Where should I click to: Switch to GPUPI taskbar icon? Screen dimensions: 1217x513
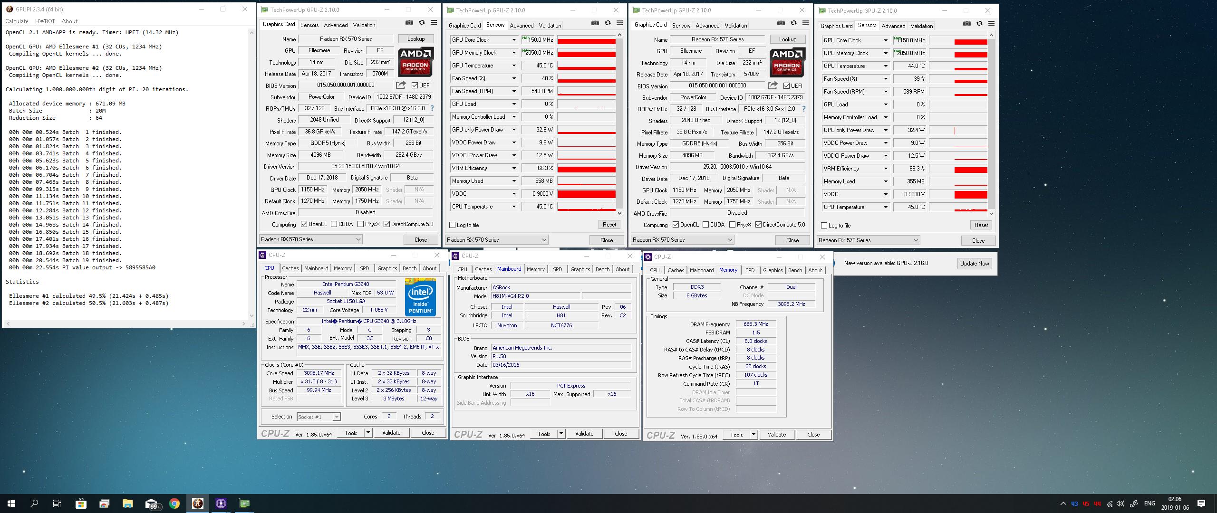click(198, 503)
